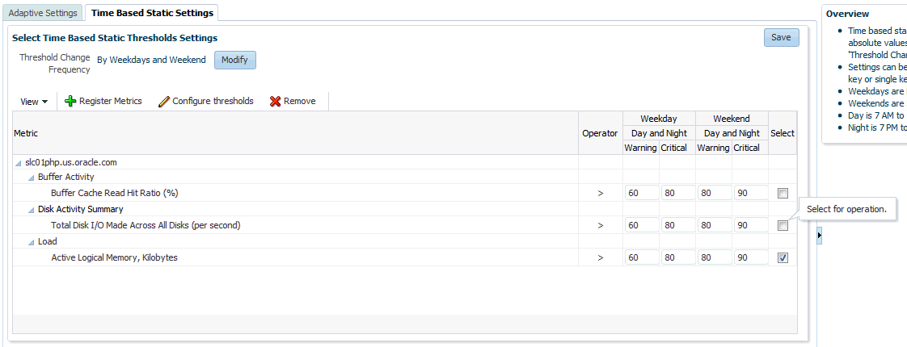This screenshot has width=907, height=347.
Task: Click the red X Remove icon
Action: pos(275,102)
